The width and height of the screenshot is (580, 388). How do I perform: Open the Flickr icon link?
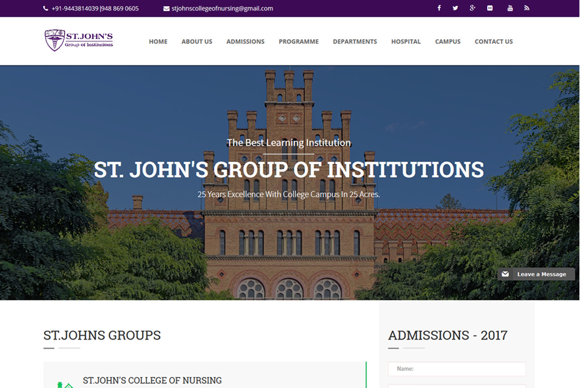[x=490, y=8]
